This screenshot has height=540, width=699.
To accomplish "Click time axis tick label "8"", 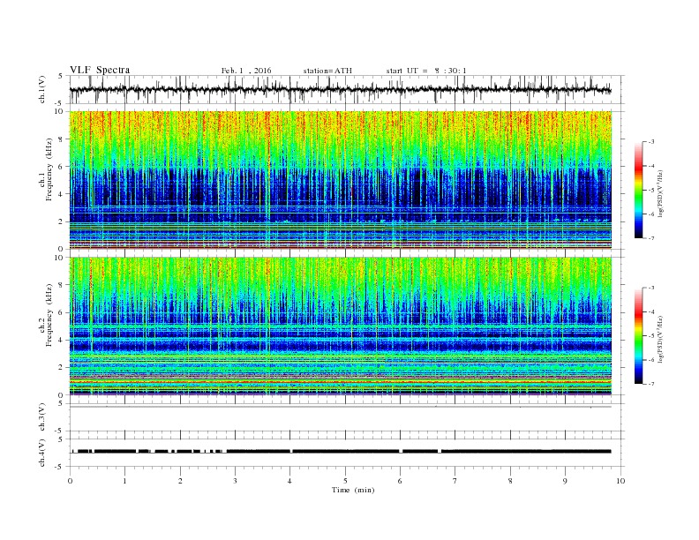I will (x=510, y=481).
